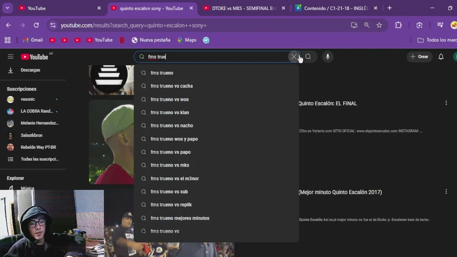This screenshot has width=457, height=257.
Task: Click the YouTube logo home link
Action: pos(34,57)
